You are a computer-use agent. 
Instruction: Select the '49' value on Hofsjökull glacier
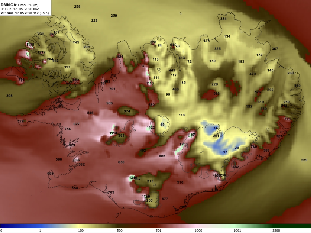tap(162, 125)
